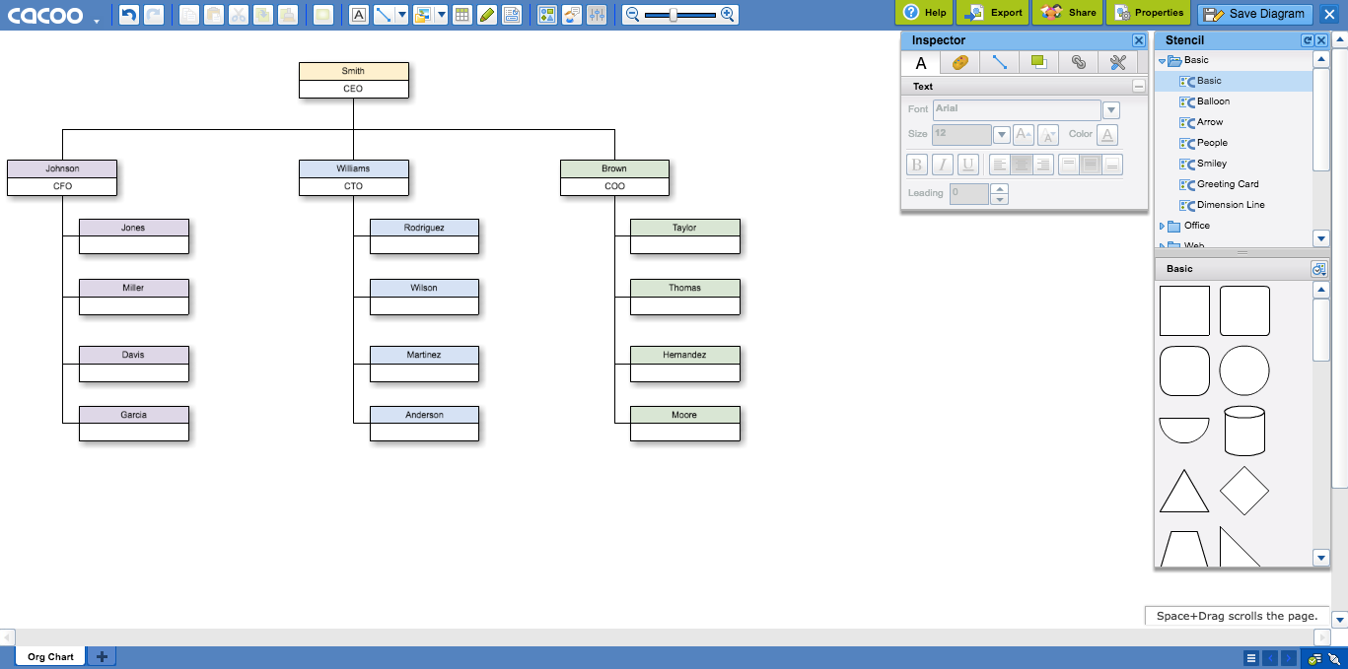Screen dimensions: 1348x669
Task: Switch to the Inspector fill palette tab
Action: pyautogui.click(x=959, y=63)
